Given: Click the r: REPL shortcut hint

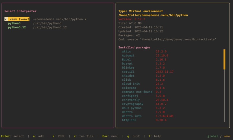Looking at the screenshot, I should click(59, 136).
